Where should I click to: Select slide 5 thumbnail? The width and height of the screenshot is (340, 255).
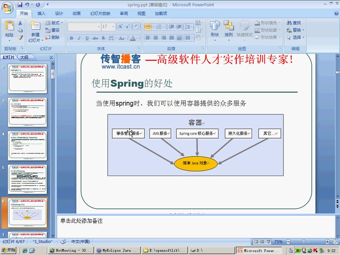point(27,179)
